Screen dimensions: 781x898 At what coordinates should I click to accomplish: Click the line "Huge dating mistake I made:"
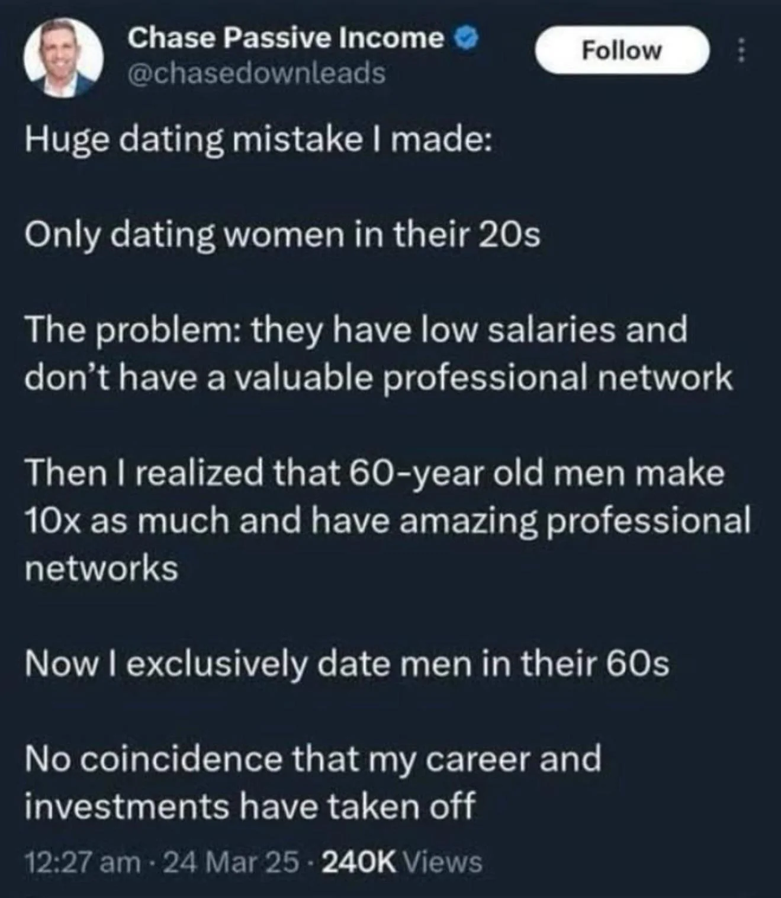(258, 142)
